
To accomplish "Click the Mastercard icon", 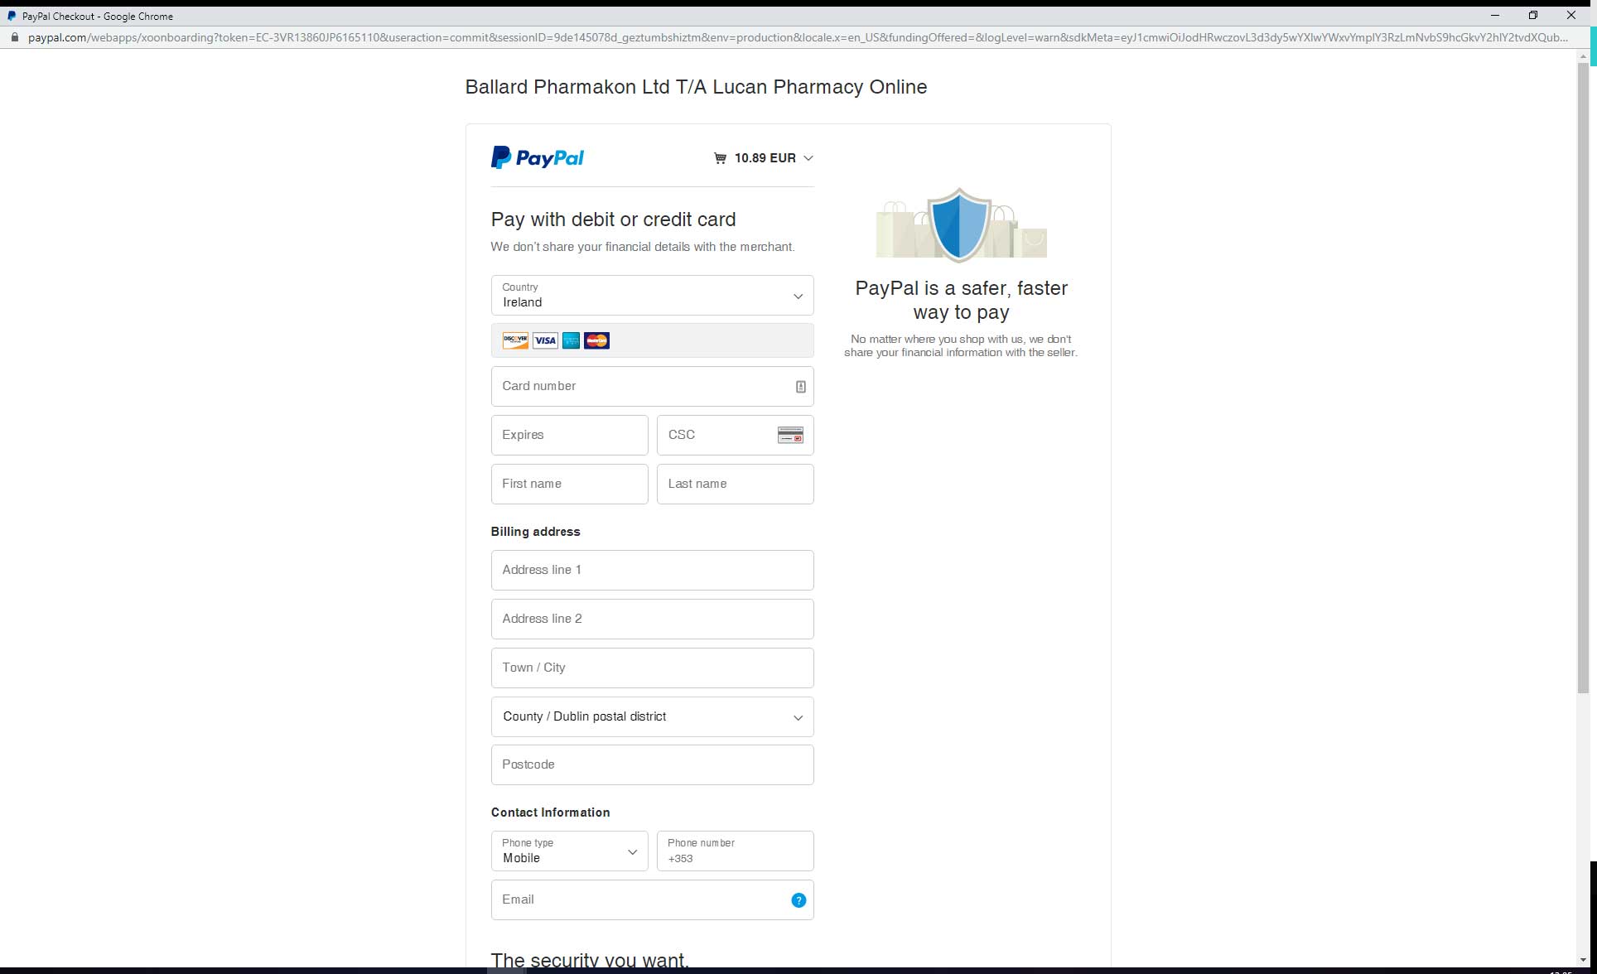I will click(x=596, y=340).
